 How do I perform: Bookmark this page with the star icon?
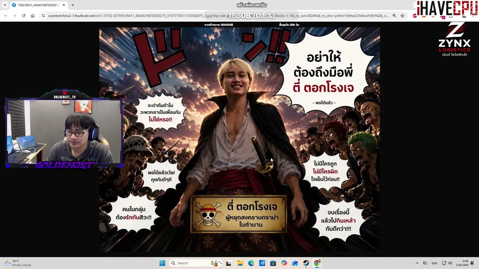click(402, 16)
